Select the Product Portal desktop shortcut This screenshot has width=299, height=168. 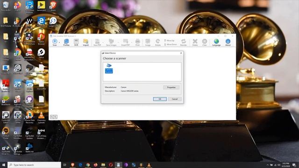pyautogui.click(x=6, y=133)
